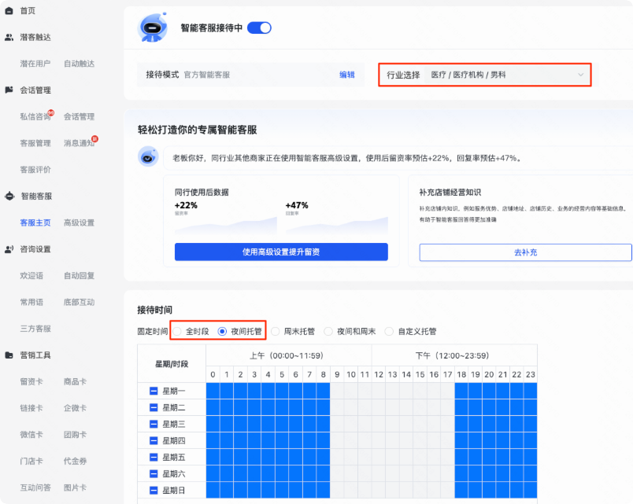Go to 潜在用户 menu item
This screenshot has height=504, width=633.
pos(35,64)
